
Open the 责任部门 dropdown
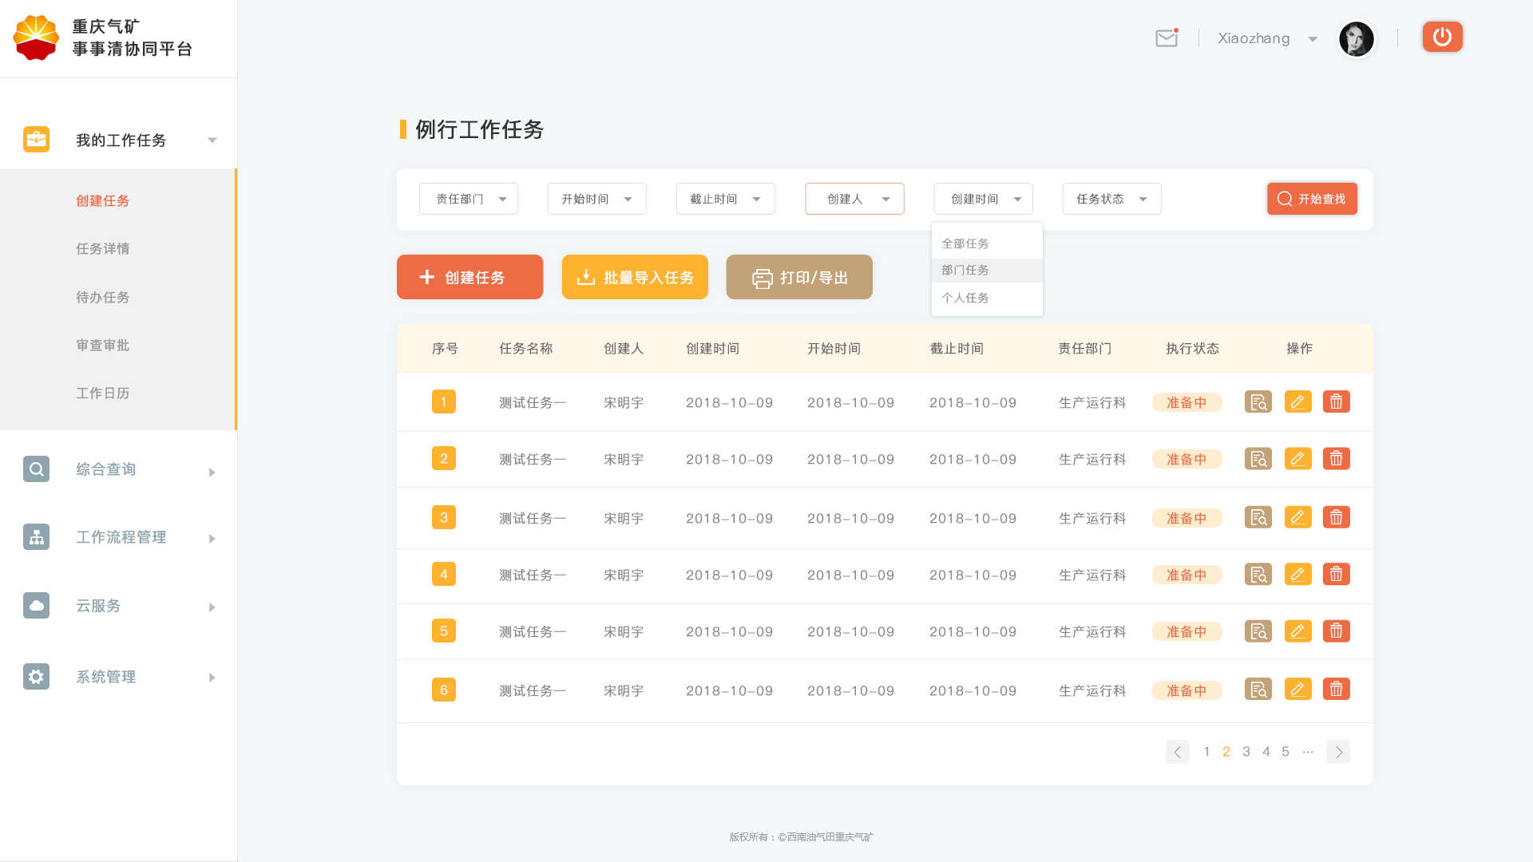click(468, 199)
